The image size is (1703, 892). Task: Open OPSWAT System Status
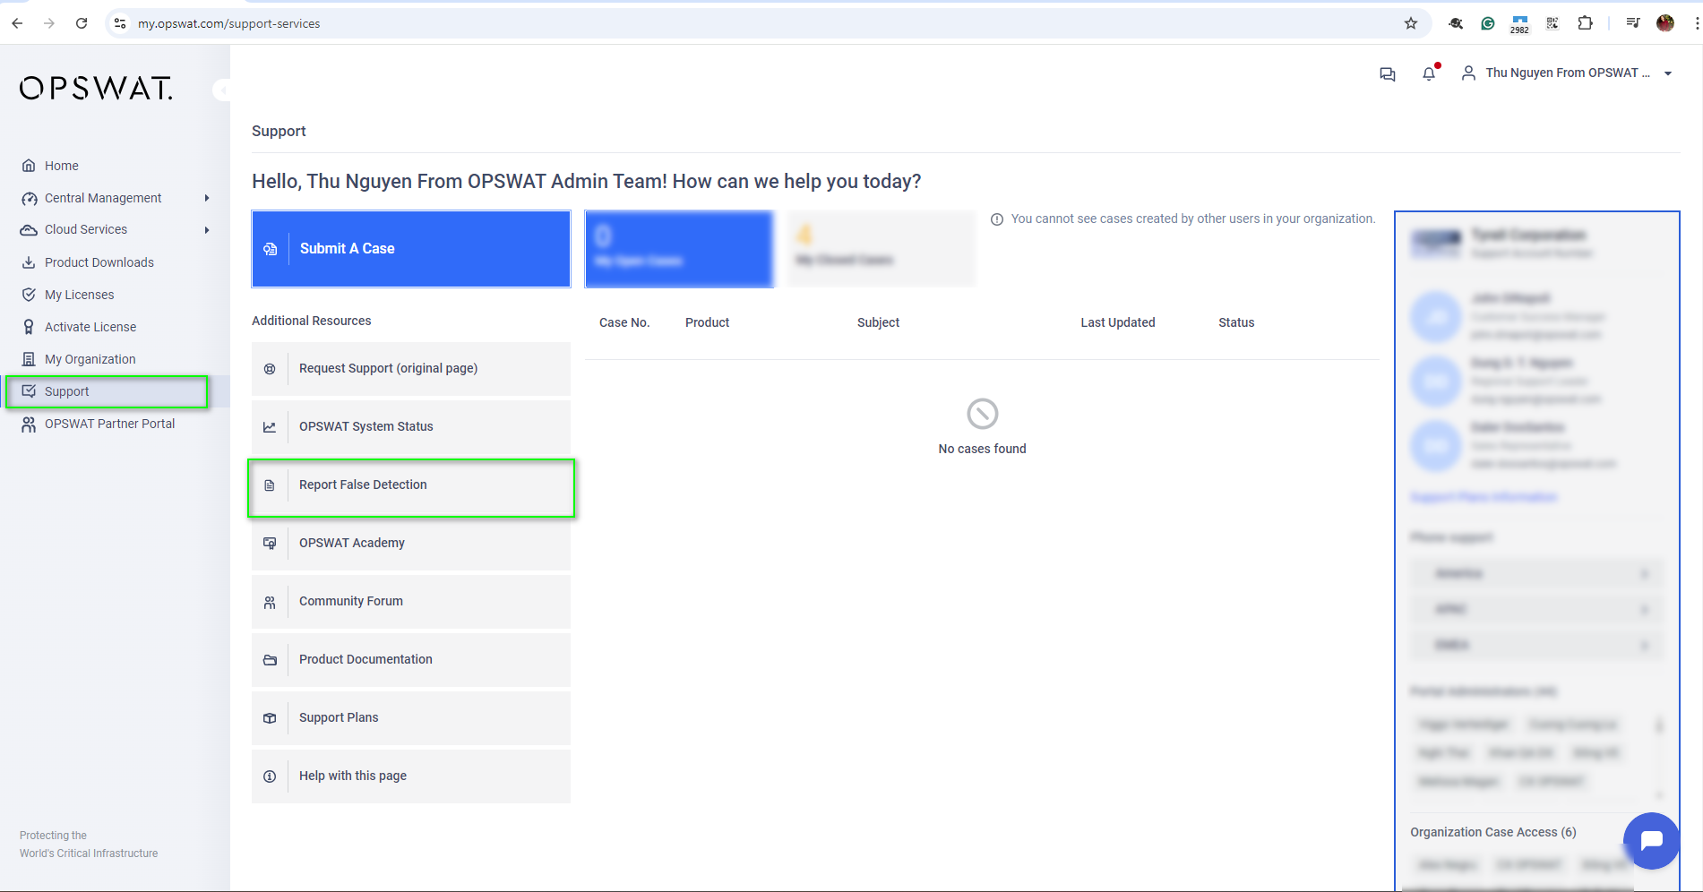pyautogui.click(x=411, y=426)
